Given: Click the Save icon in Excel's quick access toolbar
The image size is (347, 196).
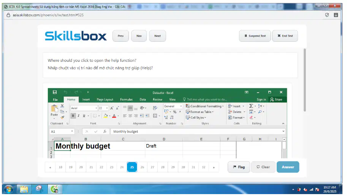Looking at the screenshot, I should (55, 92).
